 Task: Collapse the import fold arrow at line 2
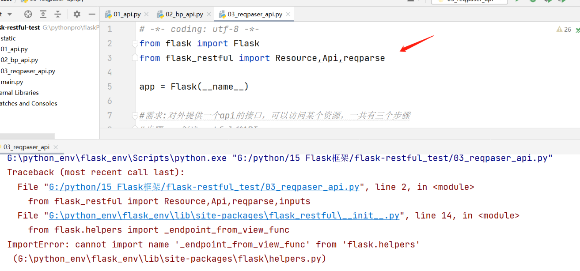(x=135, y=43)
